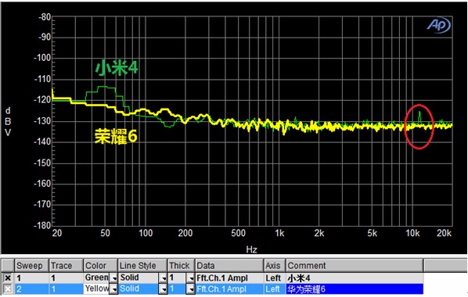
Task: Expand Line Style dropdown in 小米4 row
Action: coord(163,278)
